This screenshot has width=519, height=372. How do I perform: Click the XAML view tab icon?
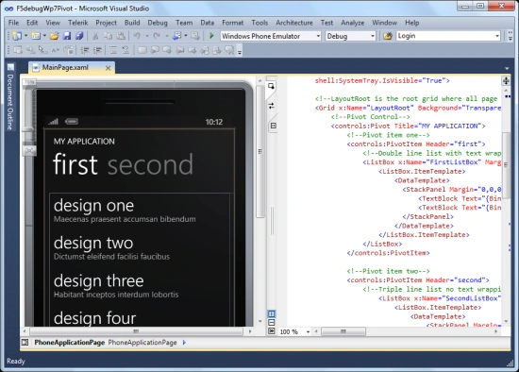pyautogui.click(x=273, y=126)
